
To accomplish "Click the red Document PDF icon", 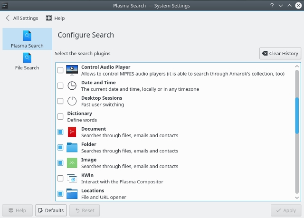I will (x=72, y=132).
